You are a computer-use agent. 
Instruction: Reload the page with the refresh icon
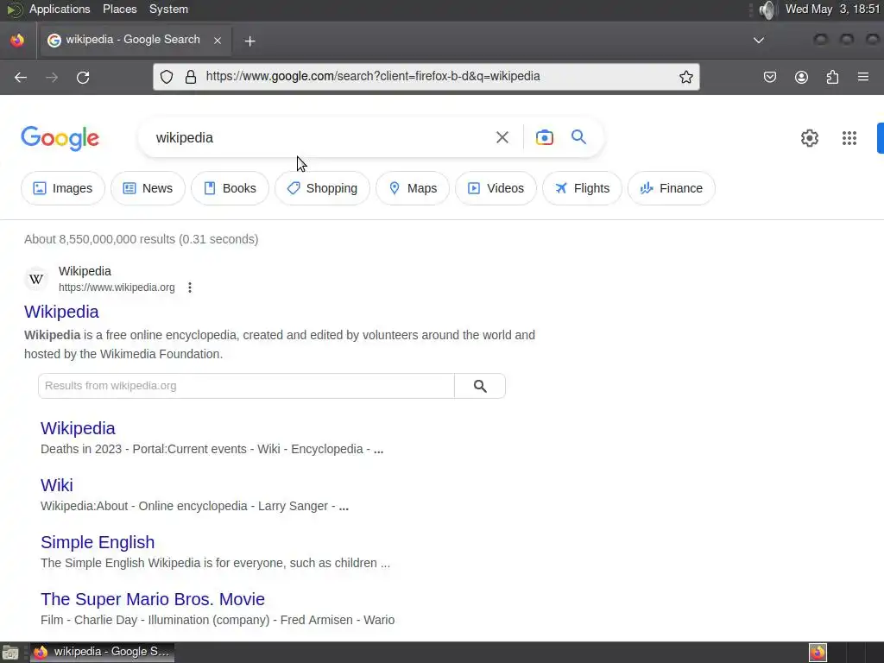click(83, 77)
